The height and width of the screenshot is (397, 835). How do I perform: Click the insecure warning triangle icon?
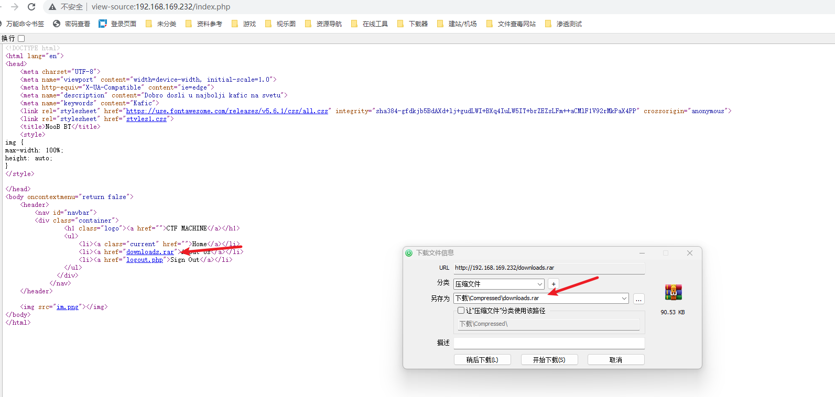pos(52,7)
